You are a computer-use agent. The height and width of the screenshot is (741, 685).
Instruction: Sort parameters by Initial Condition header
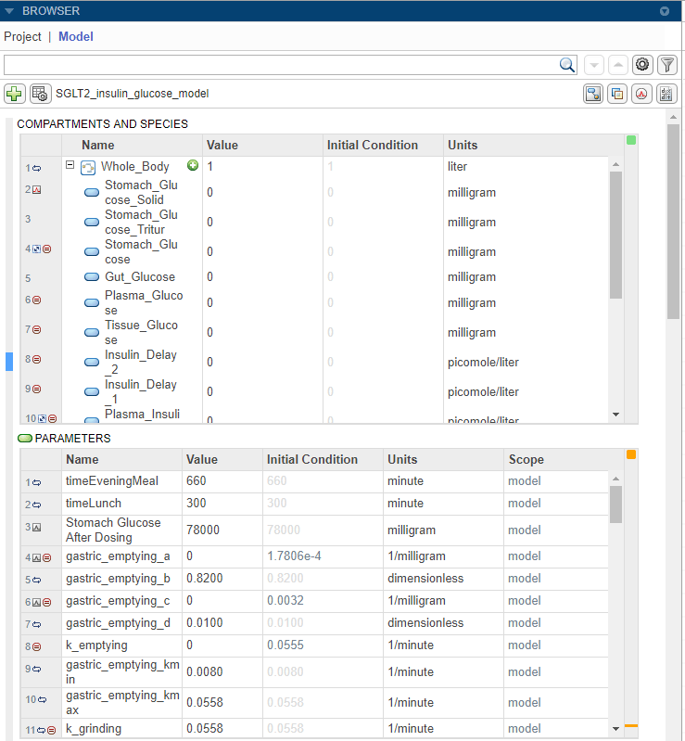[311, 459]
